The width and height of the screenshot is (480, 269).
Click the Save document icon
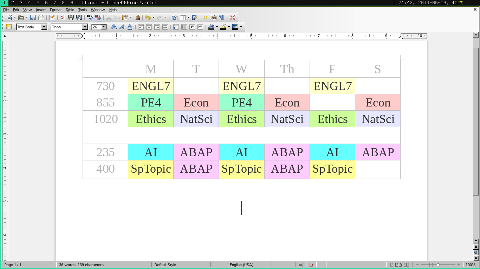pyautogui.click(x=33, y=18)
